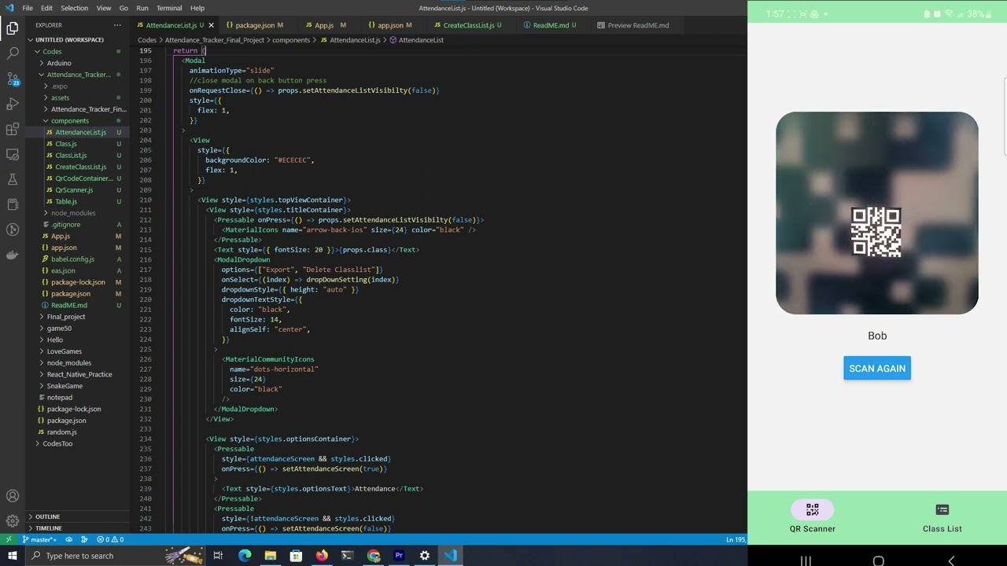Expand the LoveGames folder

coord(65,351)
